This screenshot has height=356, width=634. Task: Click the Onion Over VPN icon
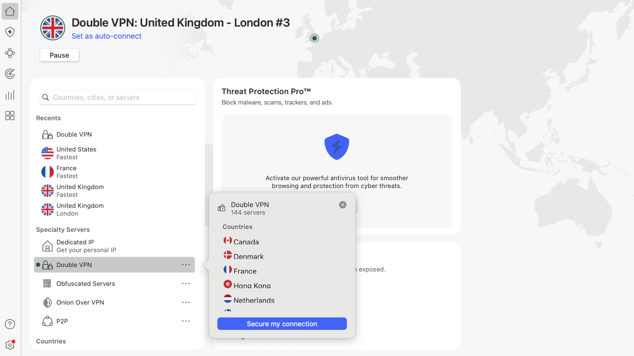pos(47,302)
